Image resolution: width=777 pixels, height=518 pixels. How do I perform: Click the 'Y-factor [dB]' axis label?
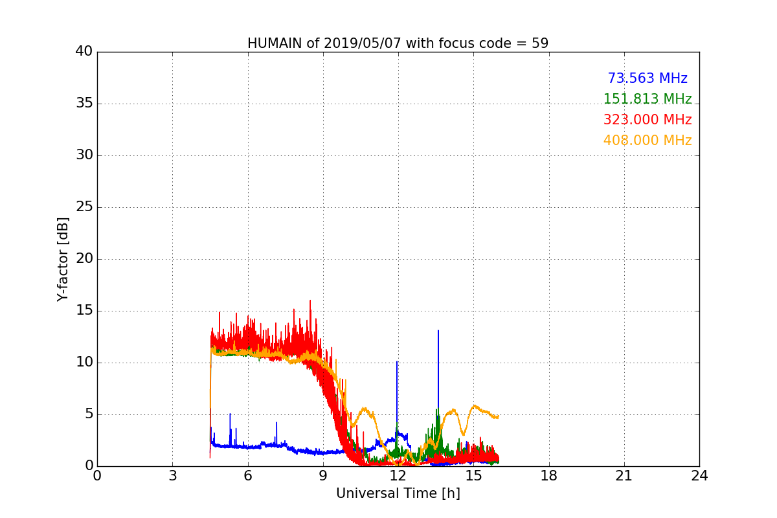[62, 259]
